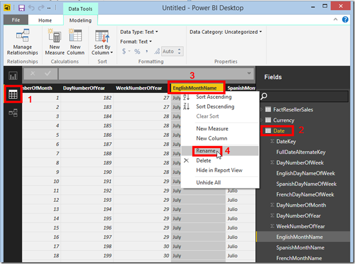Open Data Category: Uncategorized dropdown

pyautogui.click(x=226, y=32)
